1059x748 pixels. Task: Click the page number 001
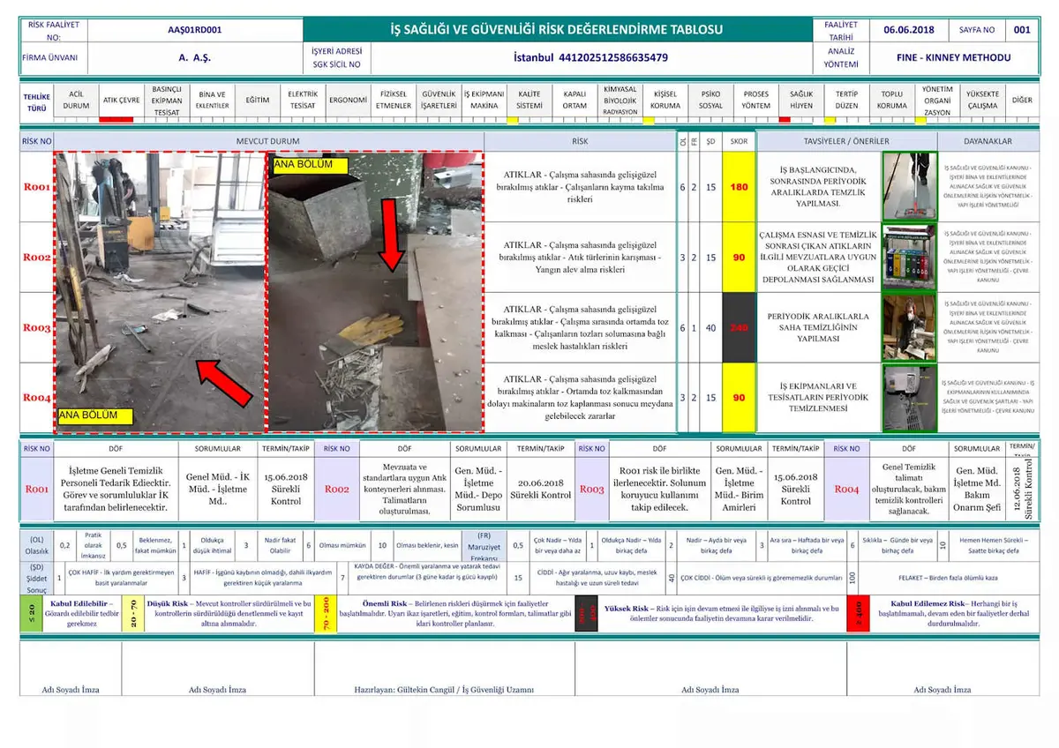pos(1021,30)
